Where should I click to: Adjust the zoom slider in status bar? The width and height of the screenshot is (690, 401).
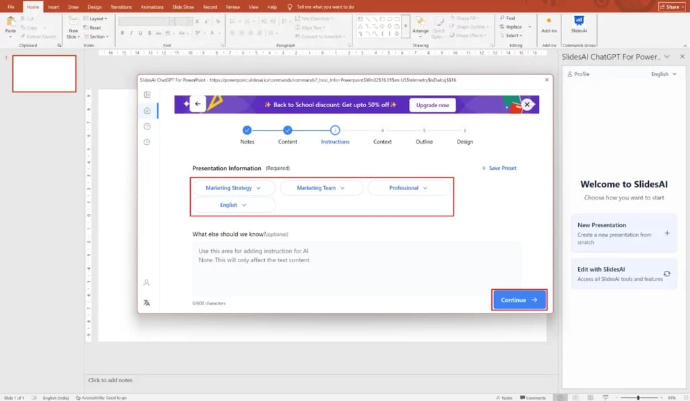pyautogui.click(x=638, y=398)
